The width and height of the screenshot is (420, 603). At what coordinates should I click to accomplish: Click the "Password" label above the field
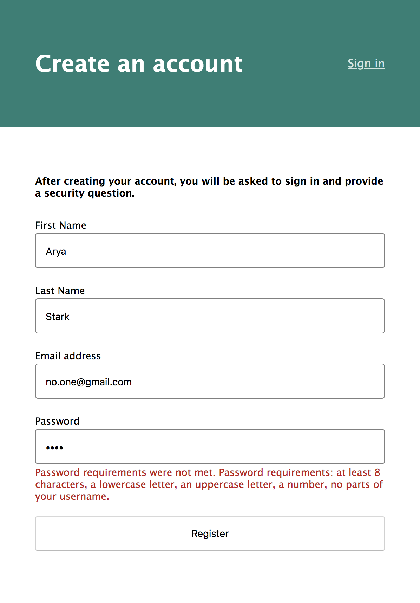coord(57,421)
